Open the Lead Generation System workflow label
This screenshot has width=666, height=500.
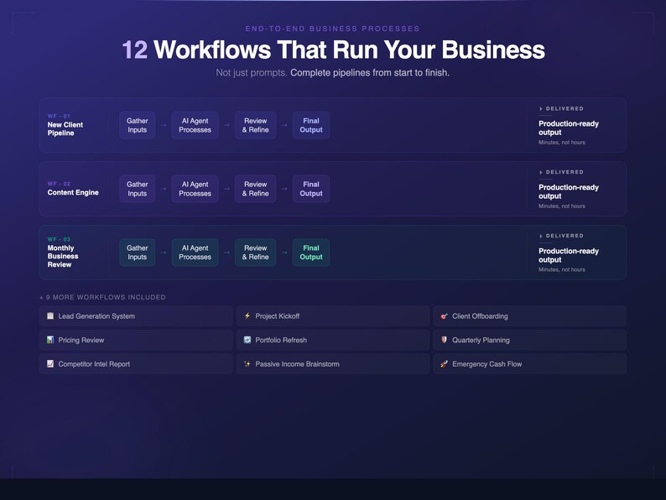[96, 316]
